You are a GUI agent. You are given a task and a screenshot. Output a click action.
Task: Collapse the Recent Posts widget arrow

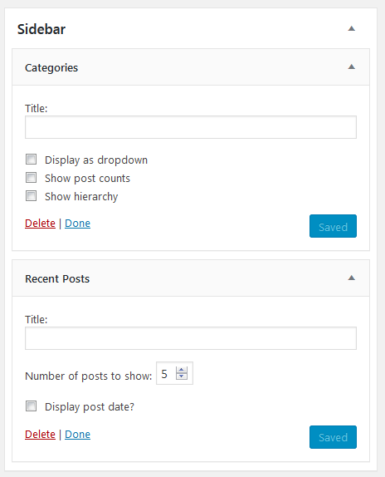coord(351,278)
